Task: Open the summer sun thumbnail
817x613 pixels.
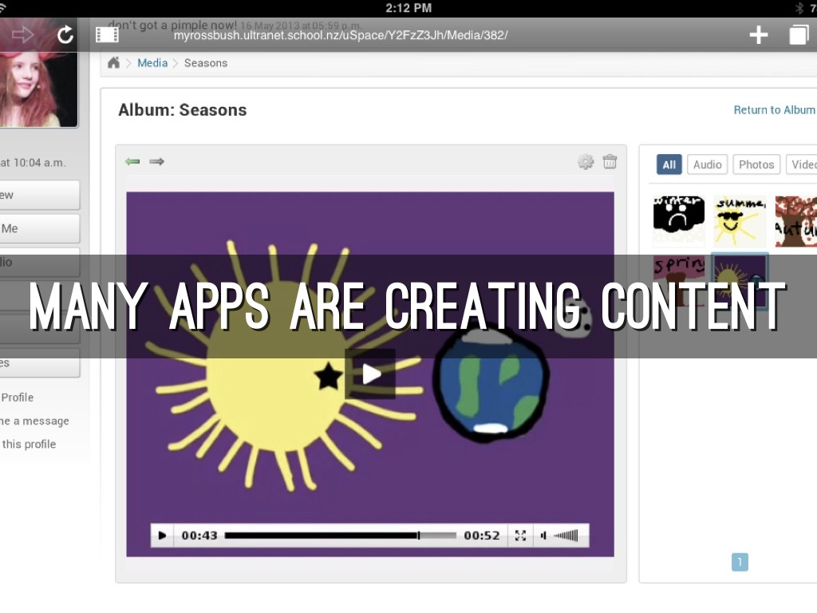Action: point(740,221)
